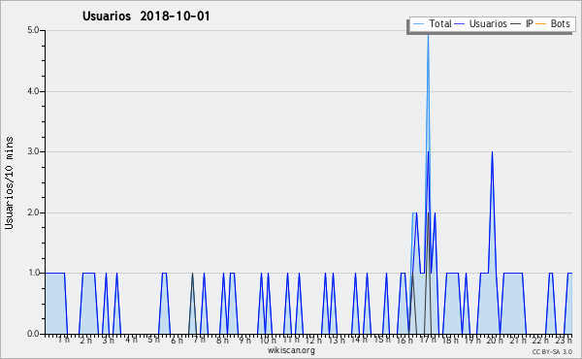This screenshot has height=359, width=582.
Task: Click the '4.0' y-axis value
Action: (33, 91)
